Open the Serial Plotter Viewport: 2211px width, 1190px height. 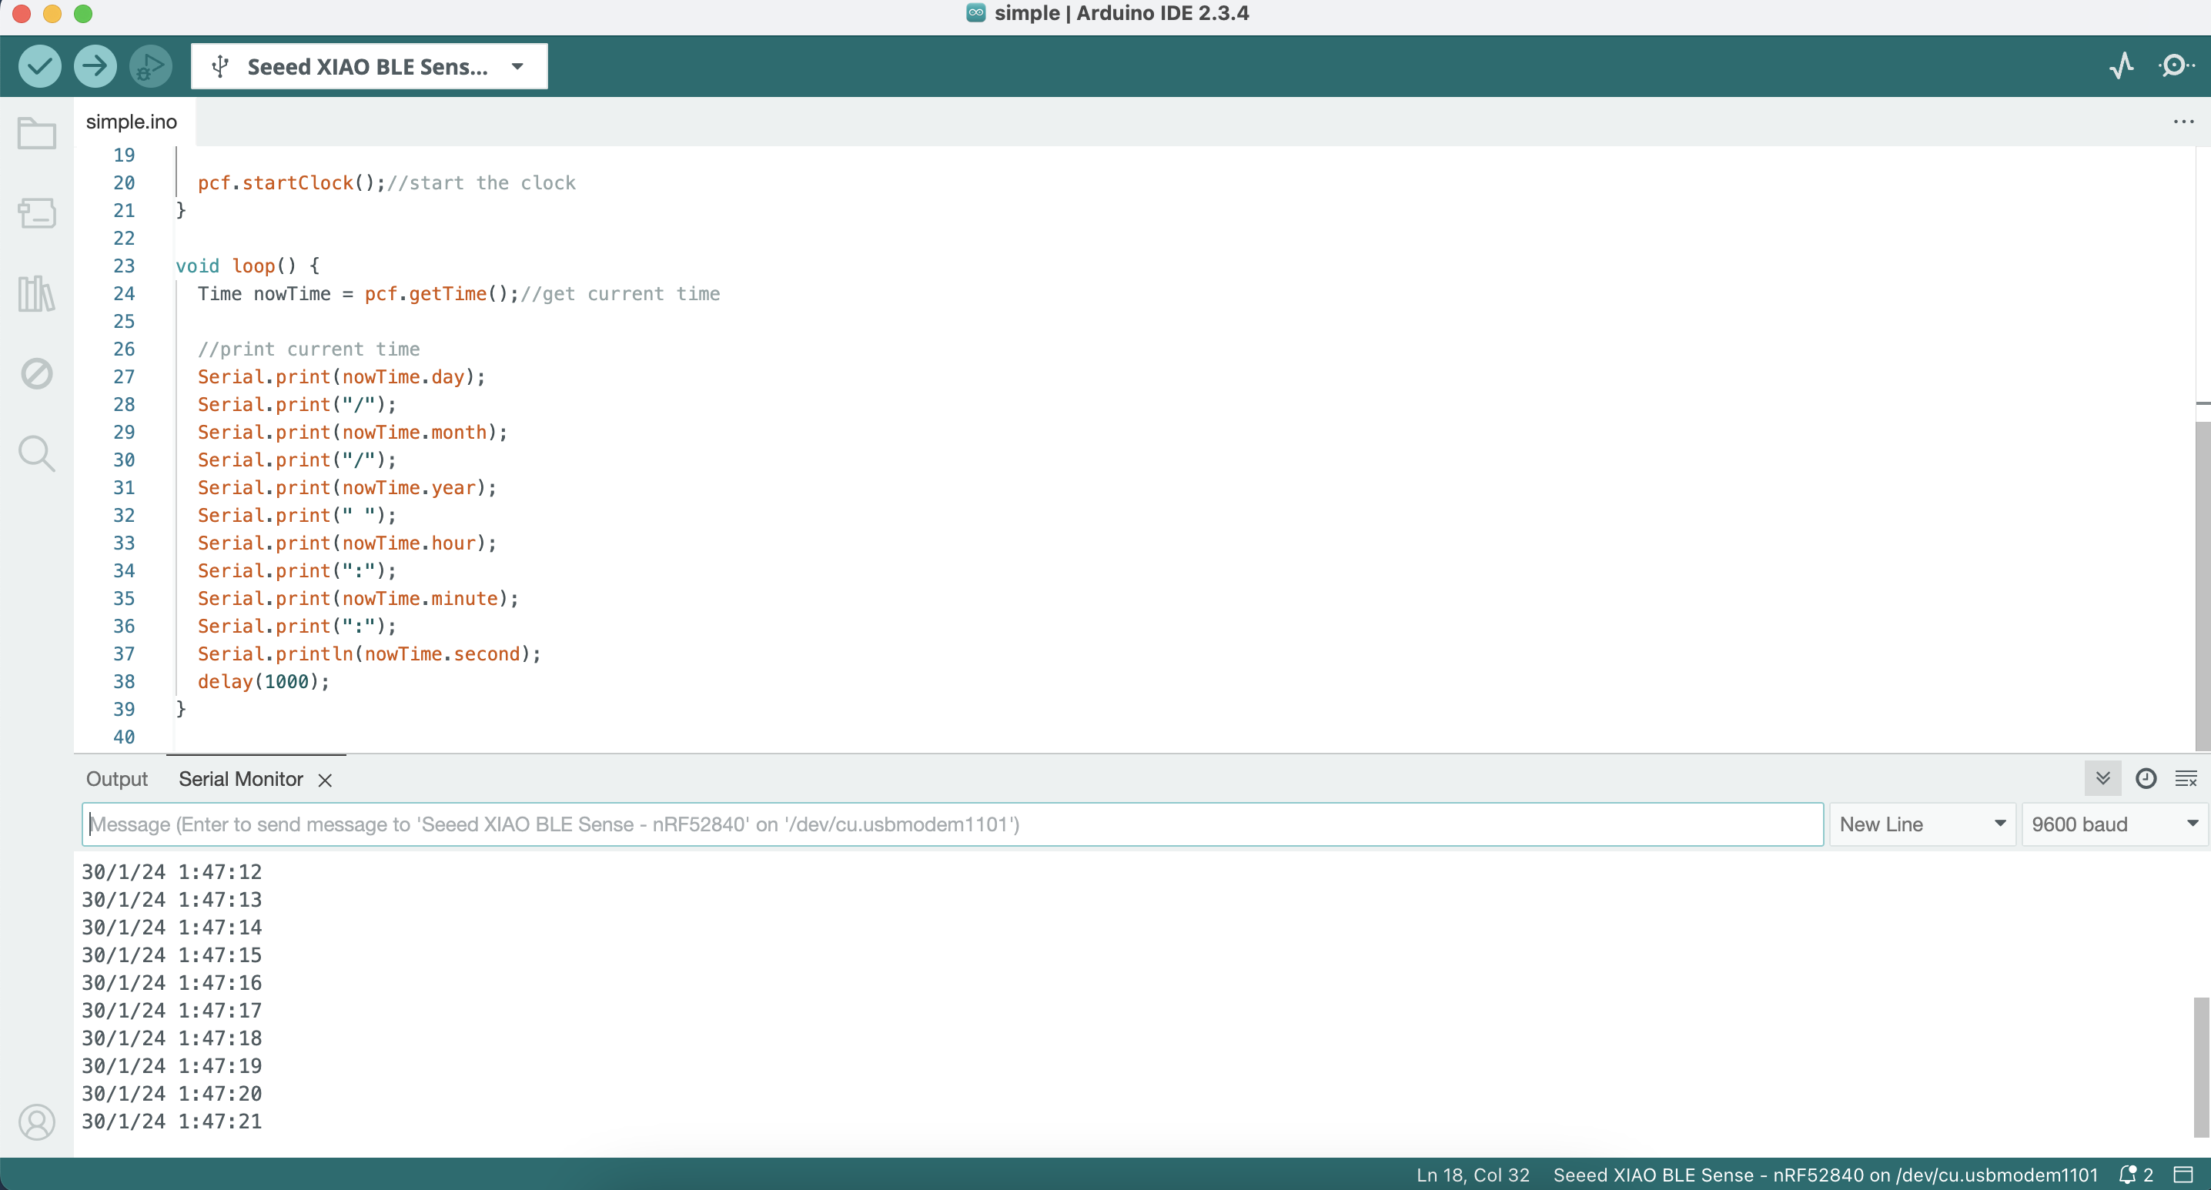(x=2121, y=66)
